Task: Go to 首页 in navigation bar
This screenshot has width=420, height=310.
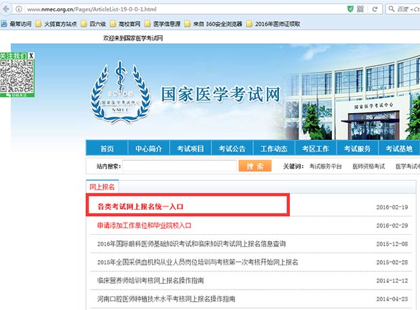Action: 106,149
